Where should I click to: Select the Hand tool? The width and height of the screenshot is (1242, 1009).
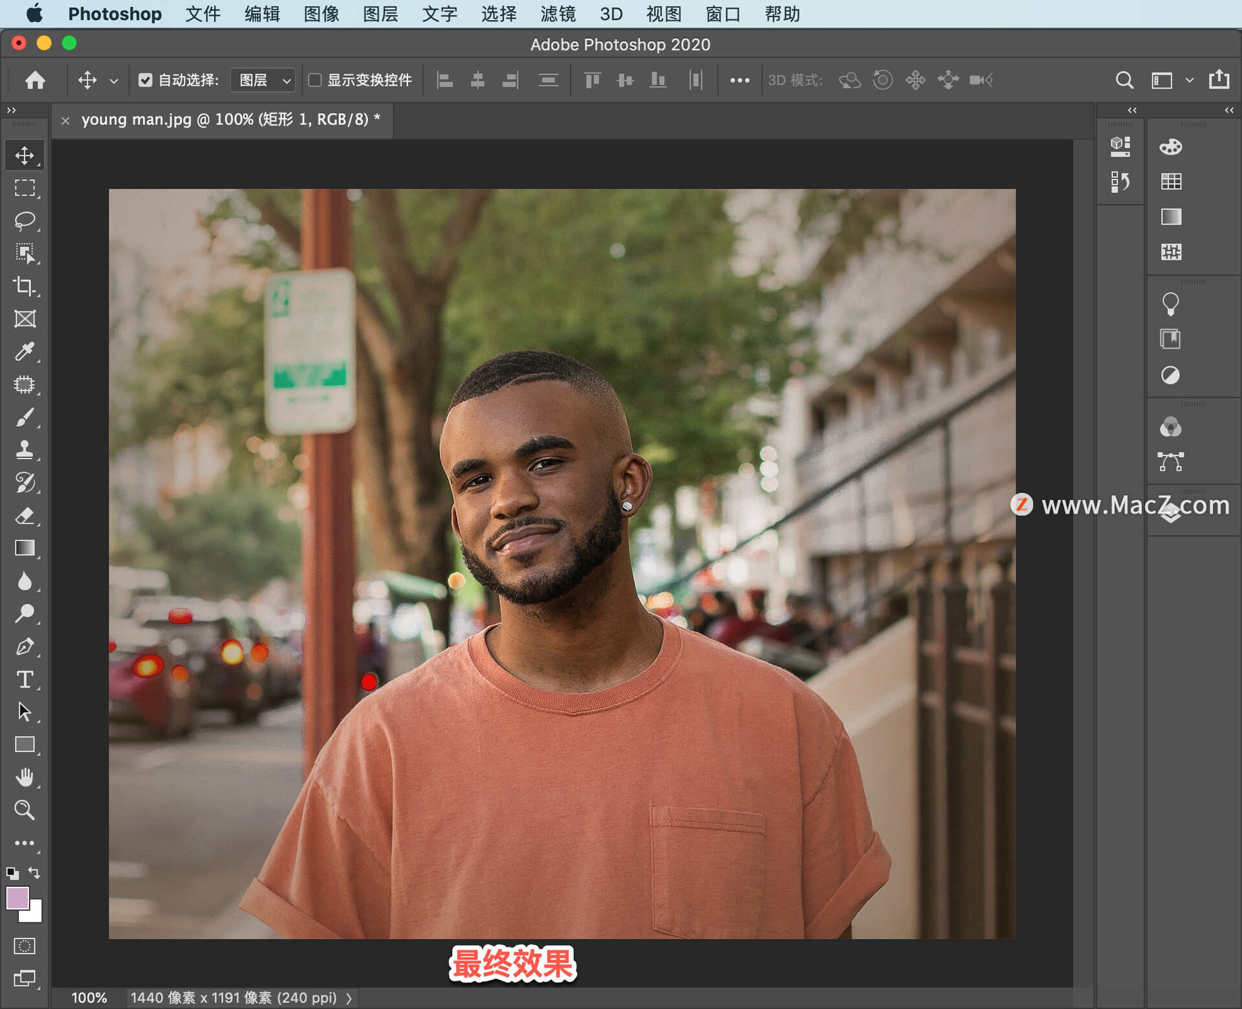point(25,777)
